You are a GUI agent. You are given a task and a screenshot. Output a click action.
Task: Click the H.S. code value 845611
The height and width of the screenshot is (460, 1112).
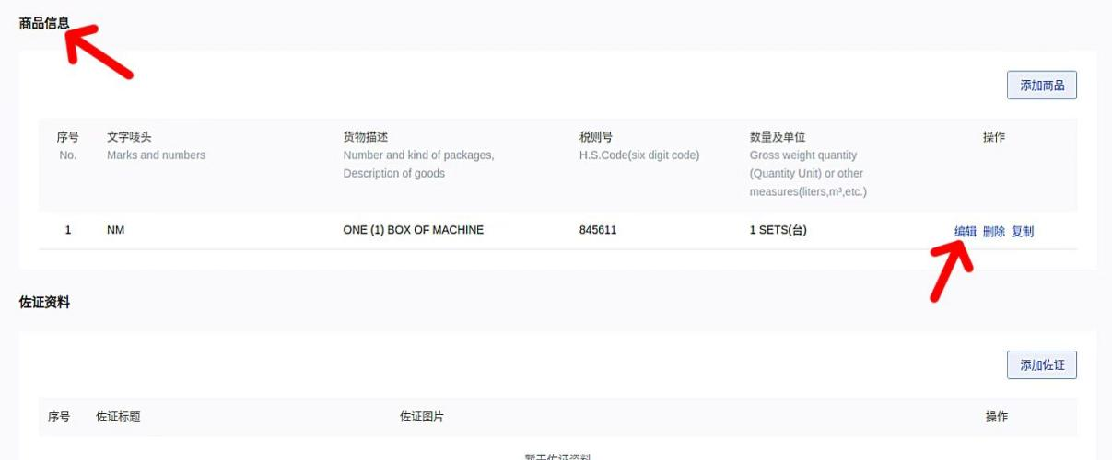(598, 230)
